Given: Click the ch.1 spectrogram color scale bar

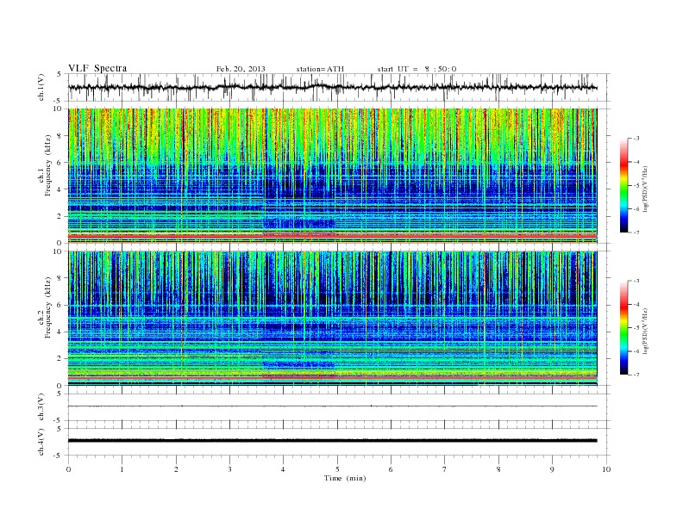Looking at the screenshot, I should [624, 186].
